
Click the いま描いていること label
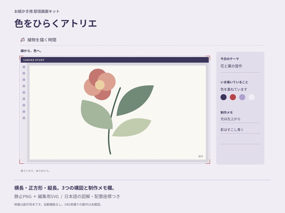click(234, 82)
